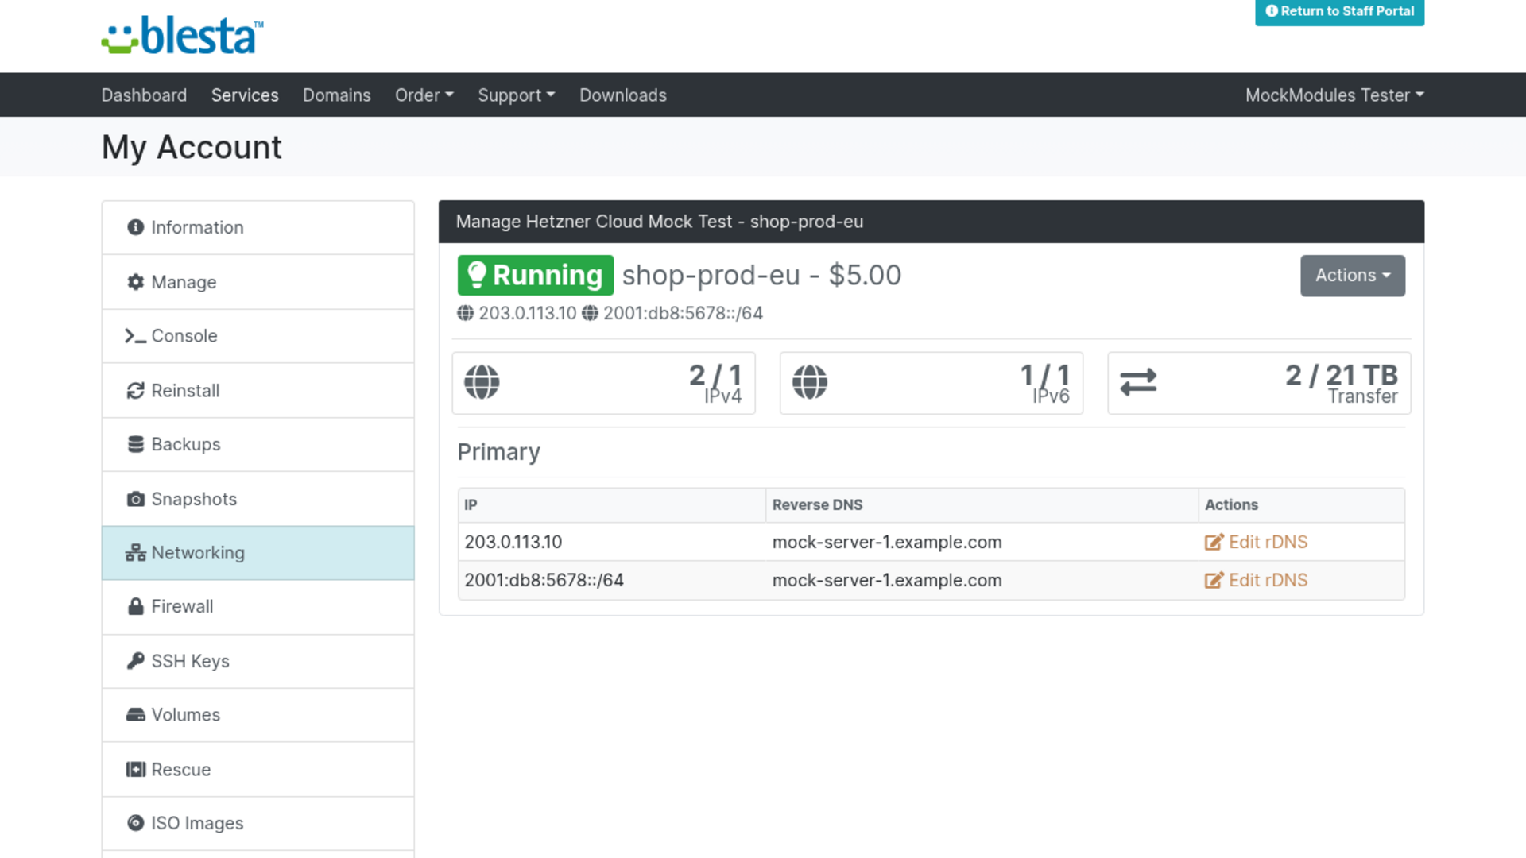
Task: Click the lightbulb icon in Running badge
Action: click(477, 275)
